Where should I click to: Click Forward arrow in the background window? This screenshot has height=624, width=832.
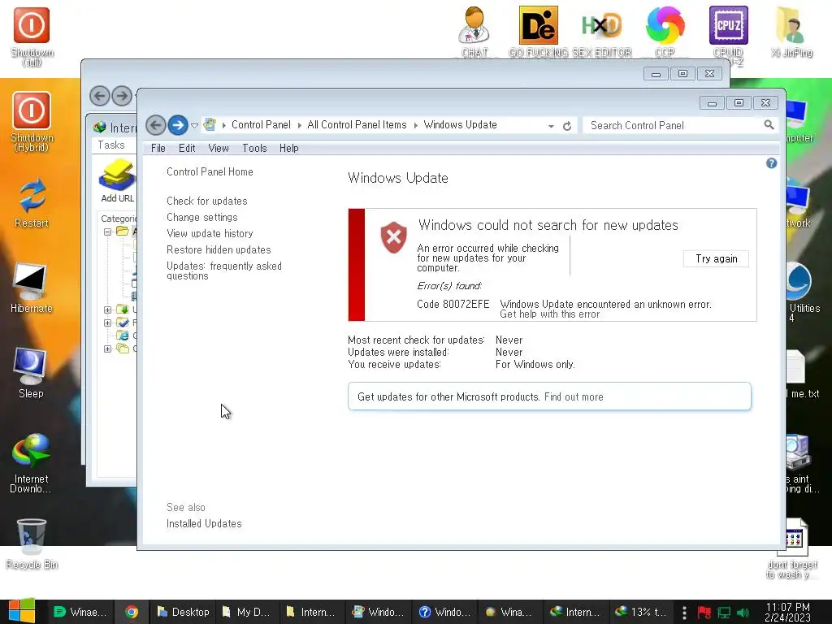click(x=122, y=96)
